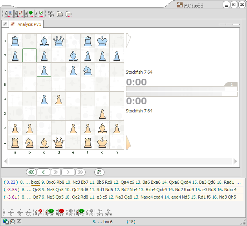The width and height of the screenshot is (247, 226).
Task: Open the TOOL menu with the green checkmark icon
Action: coord(39,14)
